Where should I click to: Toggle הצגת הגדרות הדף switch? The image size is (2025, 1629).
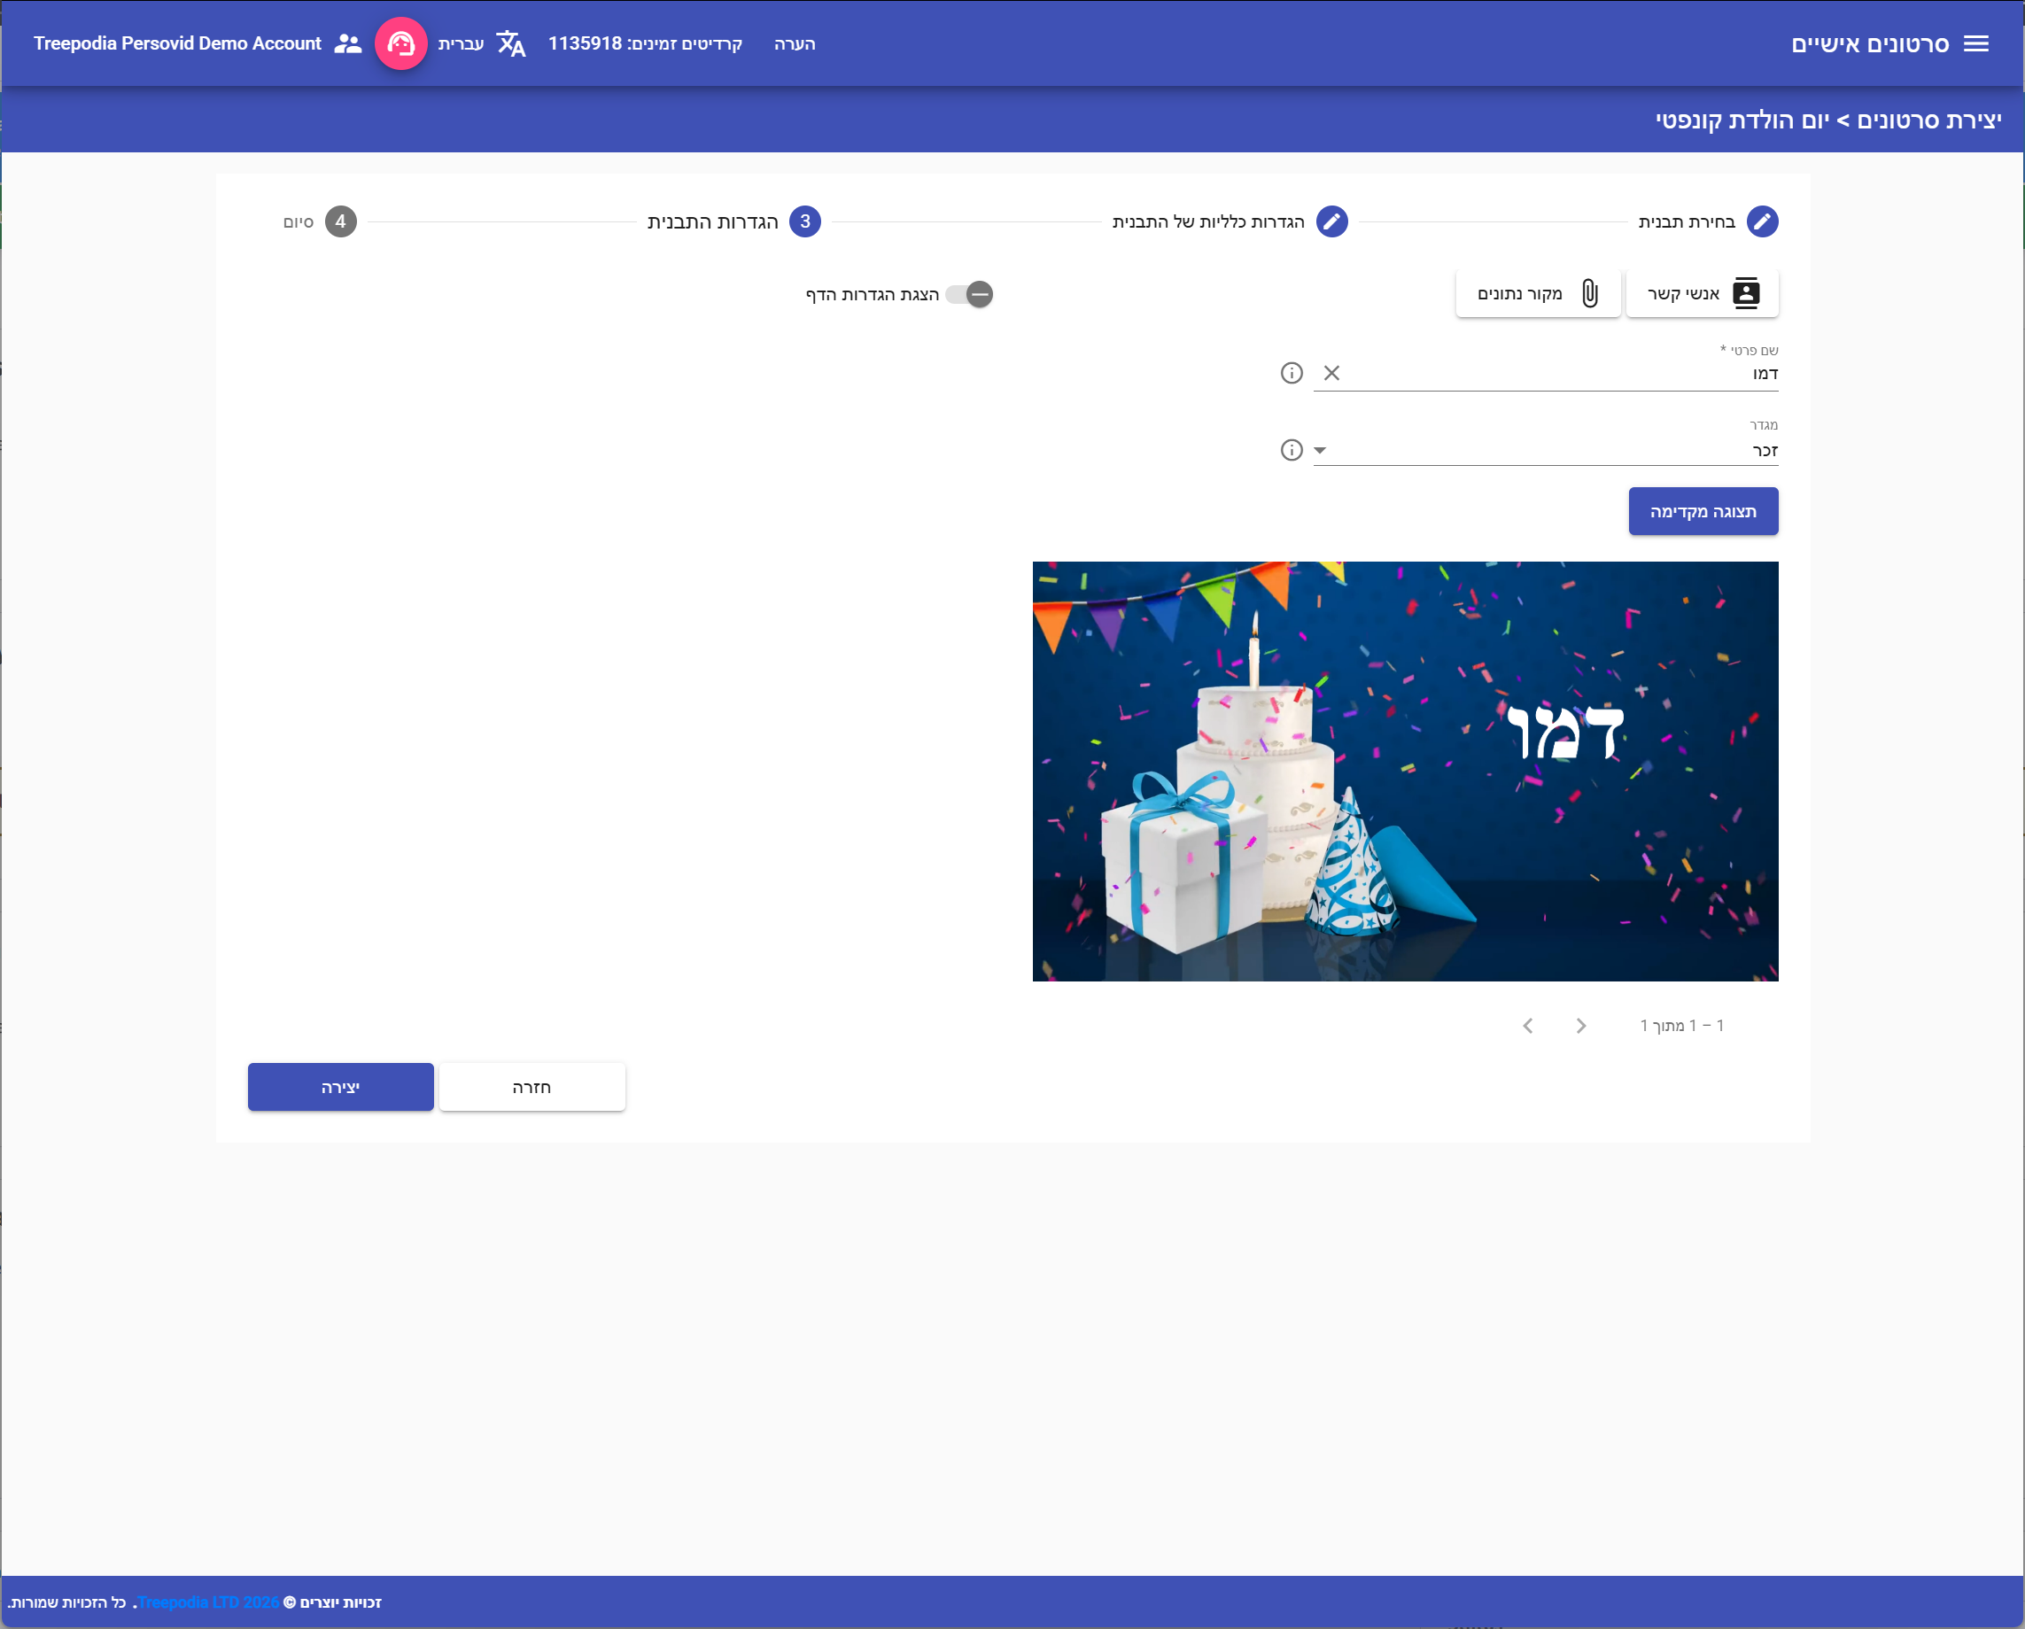[969, 295]
